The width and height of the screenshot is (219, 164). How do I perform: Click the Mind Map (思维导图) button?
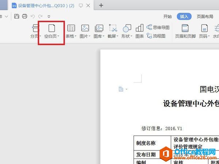click(158, 27)
